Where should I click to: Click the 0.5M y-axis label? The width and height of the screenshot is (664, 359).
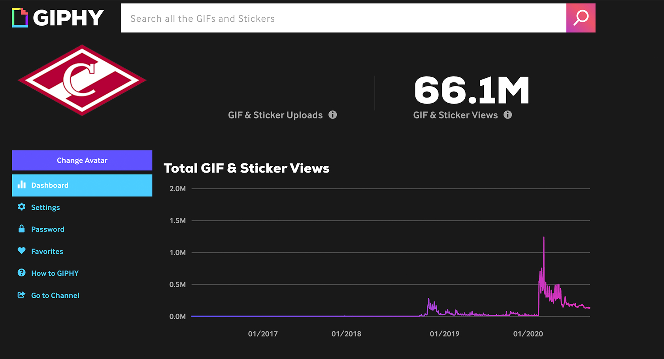[177, 285]
